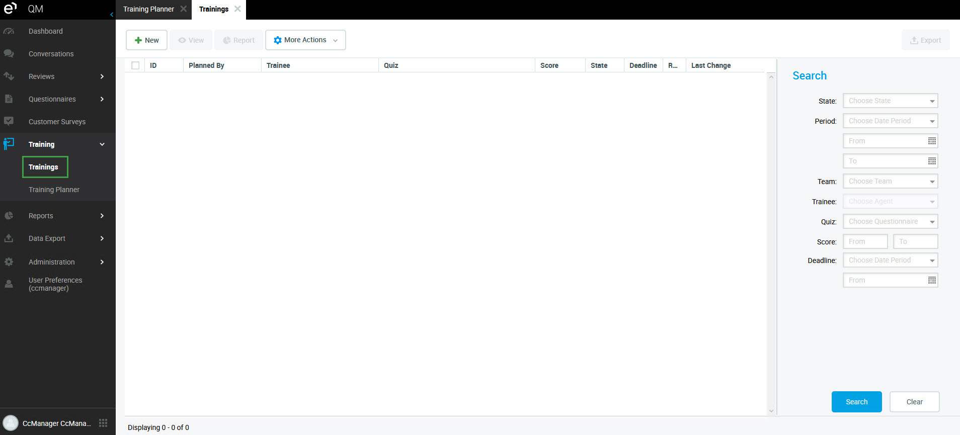The width and height of the screenshot is (960, 435).
Task: Select Training Planner in the sidebar menu
Action: click(54, 190)
